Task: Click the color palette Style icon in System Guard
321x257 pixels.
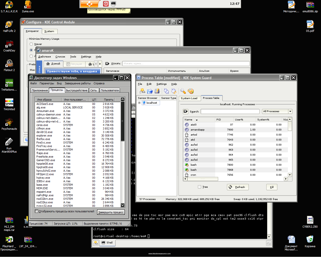Action: [x=191, y=91]
